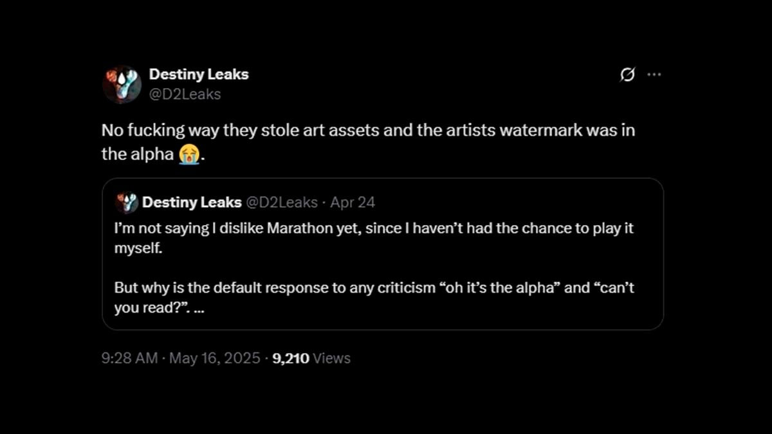This screenshot has width=772, height=434.
Task: Click the Apr 24 date link
Action: (x=353, y=203)
